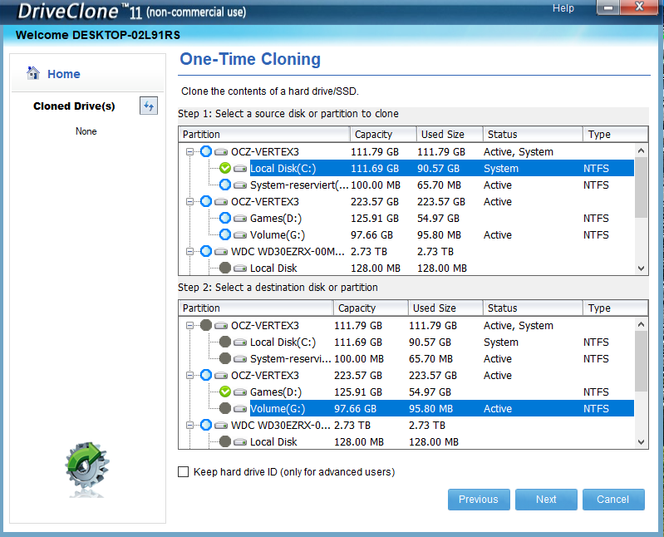The image size is (664, 537).
Task: Select WDC WD30EZRX radio in source list
Action: pos(206,251)
